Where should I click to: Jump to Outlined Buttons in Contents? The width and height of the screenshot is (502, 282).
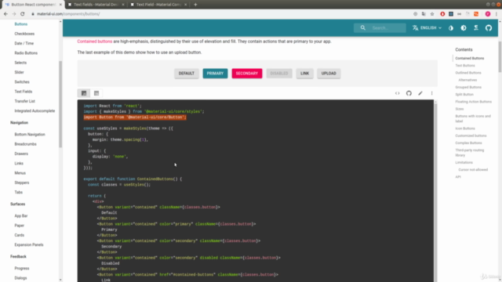pos(468,73)
